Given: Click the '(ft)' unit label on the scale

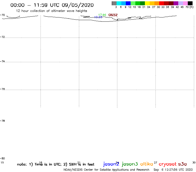Looking at the screenshot, I should click(x=191, y=7).
